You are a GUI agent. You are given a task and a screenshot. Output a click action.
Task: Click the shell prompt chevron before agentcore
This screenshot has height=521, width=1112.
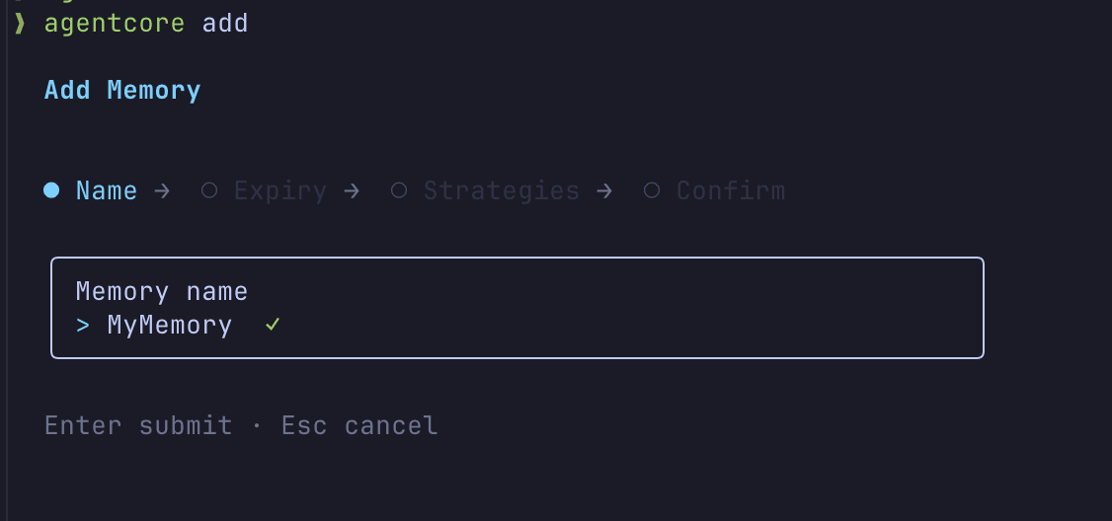click(x=19, y=24)
